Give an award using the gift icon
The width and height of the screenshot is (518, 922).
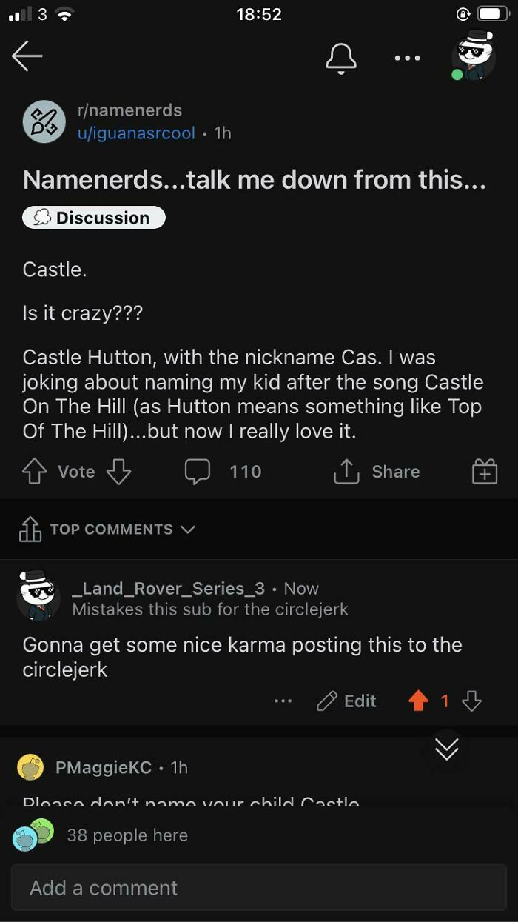484,472
